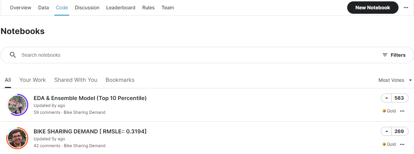Click into the Search notebooks field

pyautogui.click(x=200, y=55)
